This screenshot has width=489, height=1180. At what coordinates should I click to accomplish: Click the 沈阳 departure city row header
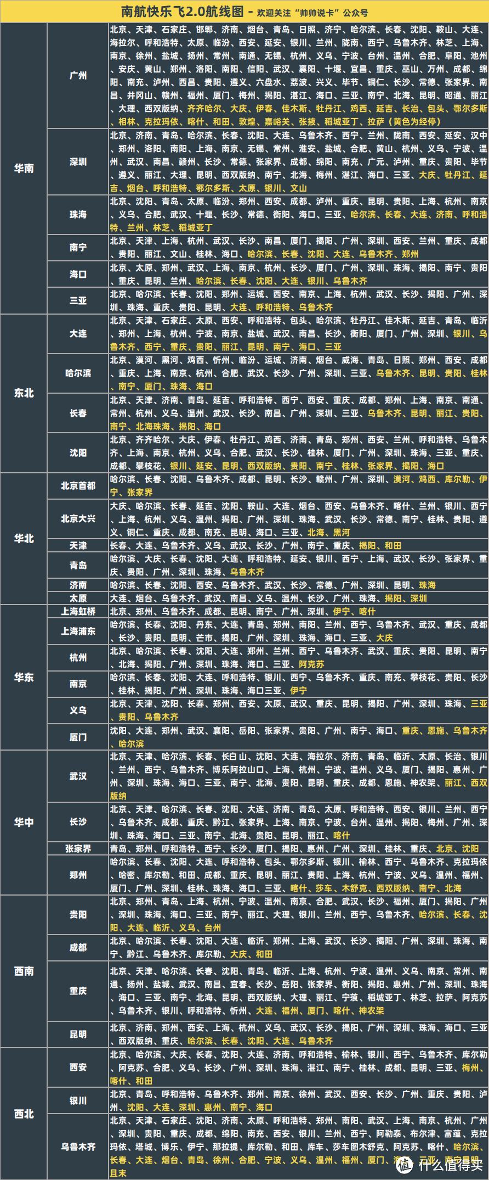(x=78, y=453)
